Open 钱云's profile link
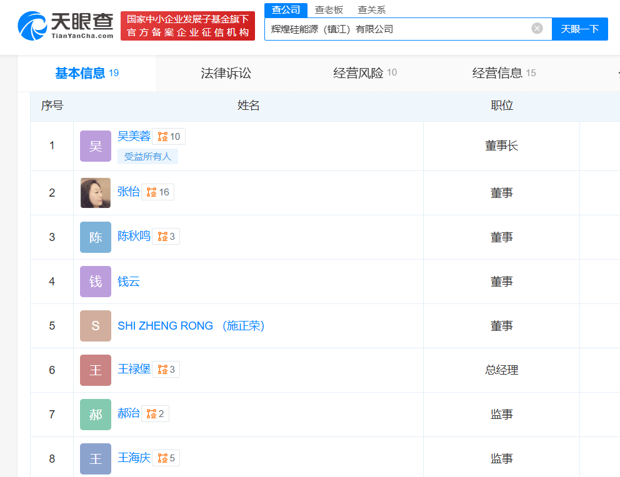Image resolution: width=620 pixels, height=477 pixels. [129, 282]
